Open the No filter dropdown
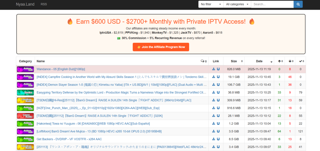Screen dimensions: 320x151 click(211, 4)
